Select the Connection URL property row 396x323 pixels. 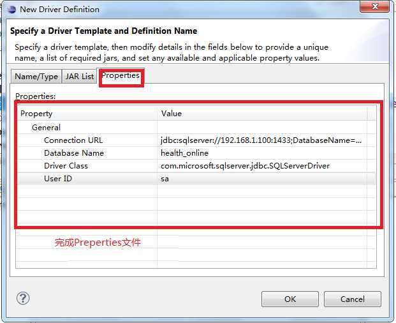[196, 140]
